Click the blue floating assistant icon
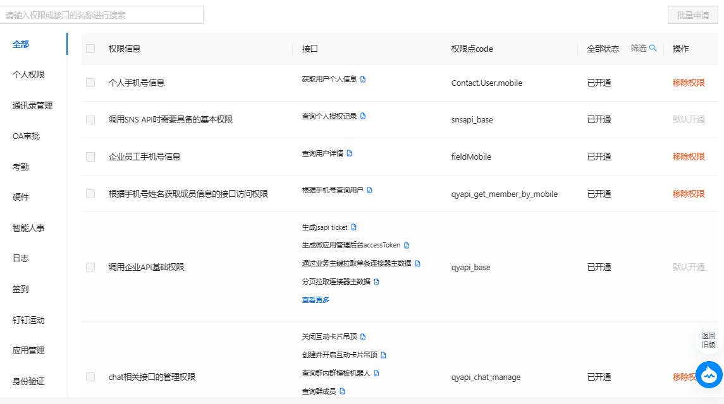 point(709,375)
